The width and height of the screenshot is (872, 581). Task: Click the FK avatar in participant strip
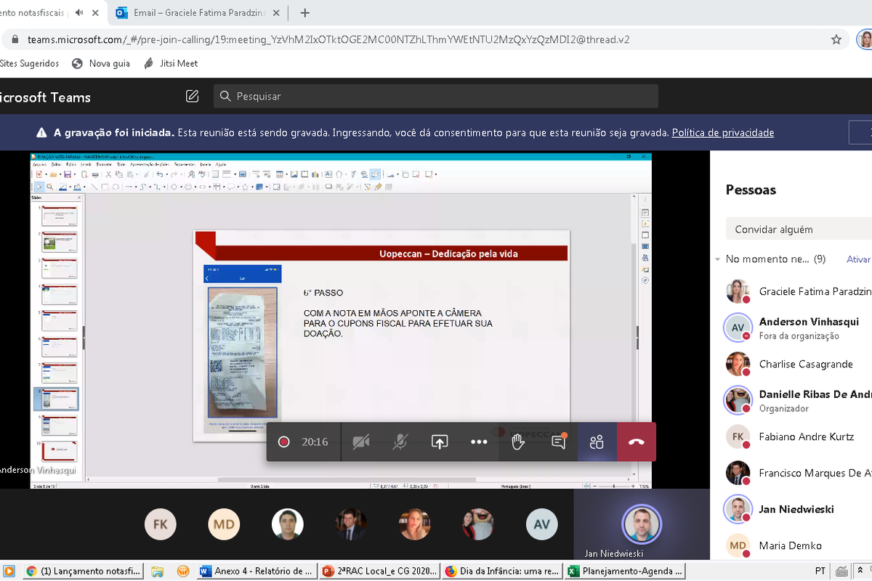pos(161,524)
